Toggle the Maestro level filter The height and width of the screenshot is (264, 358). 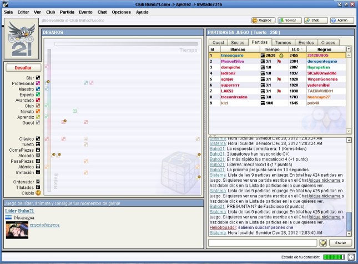[x=38, y=89]
